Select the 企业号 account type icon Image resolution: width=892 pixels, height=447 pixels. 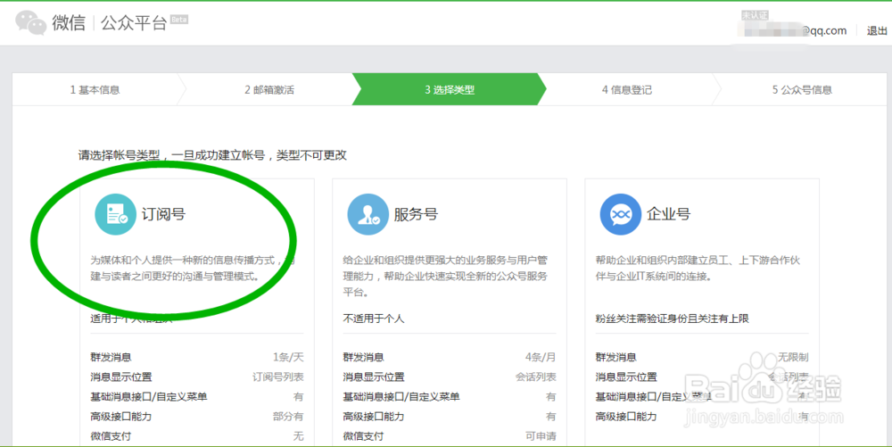(x=621, y=214)
